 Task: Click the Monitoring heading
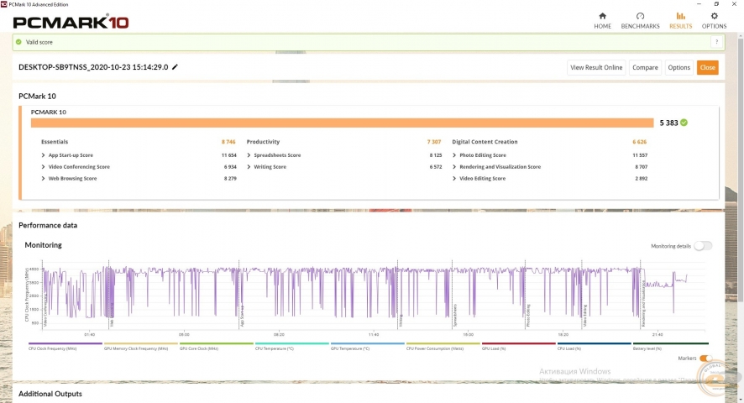click(x=43, y=245)
